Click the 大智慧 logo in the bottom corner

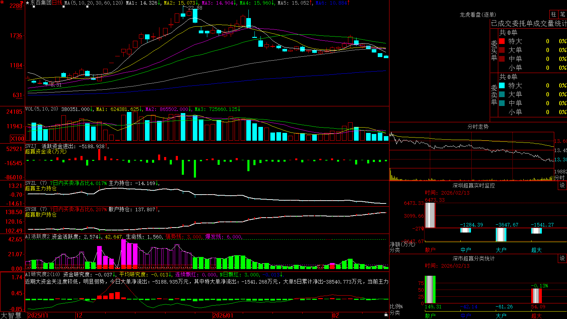click(x=11, y=315)
